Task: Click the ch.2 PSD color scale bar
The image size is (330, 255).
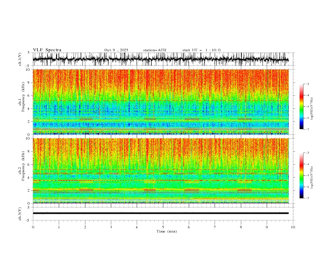Action: pos(301,175)
